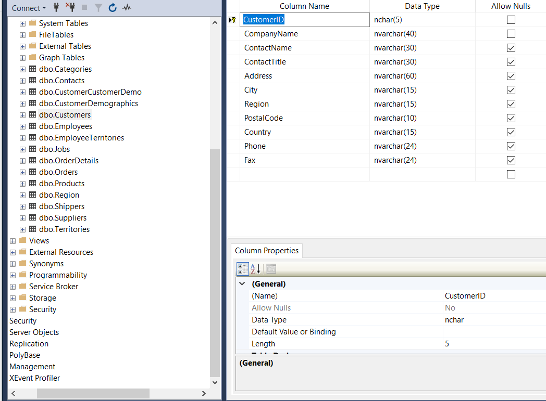Click the dbo.Categories table icon
Image resolution: width=546 pixels, height=401 pixels.
tap(32, 69)
